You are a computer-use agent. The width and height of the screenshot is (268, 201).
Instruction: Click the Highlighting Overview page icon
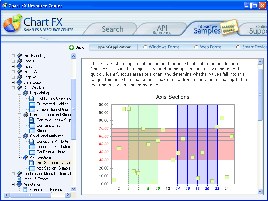[32, 98]
